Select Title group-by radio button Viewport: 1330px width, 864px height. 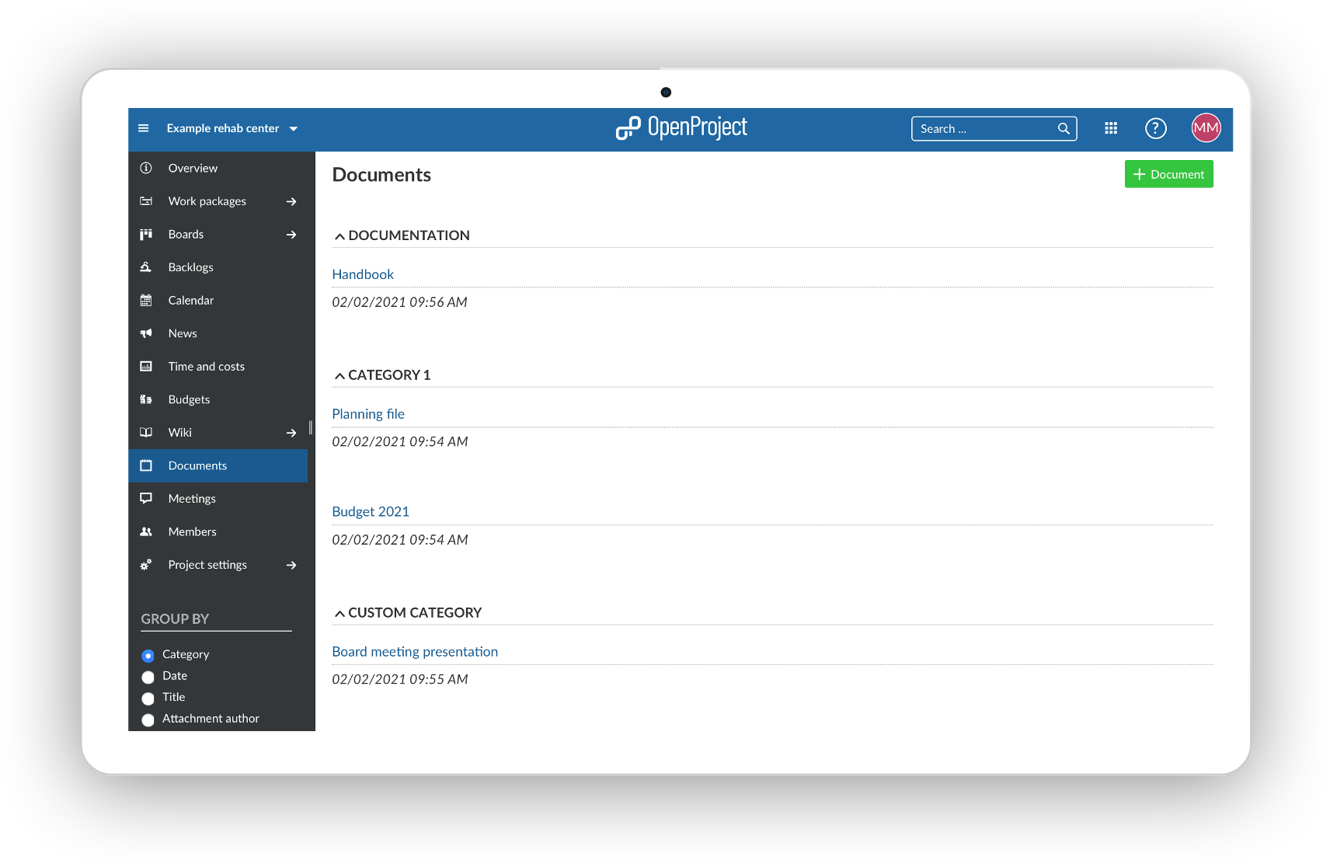(x=148, y=699)
